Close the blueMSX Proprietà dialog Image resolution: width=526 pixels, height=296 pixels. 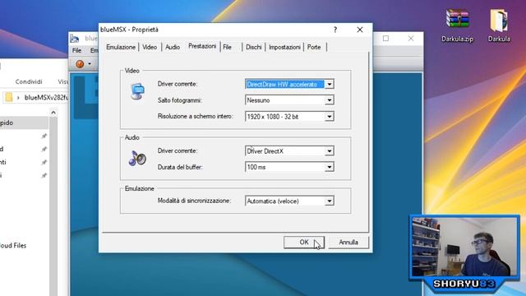[360, 30]
